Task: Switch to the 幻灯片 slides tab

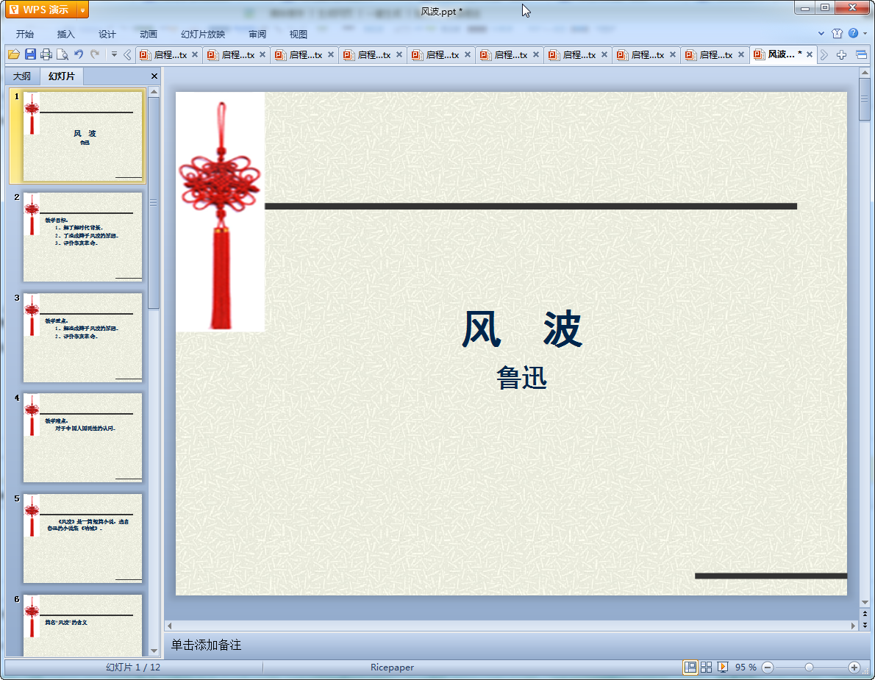Action: coord(61,76)
